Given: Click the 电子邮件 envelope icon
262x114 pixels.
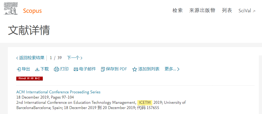Looking at the screenshot, I should 76,69.
